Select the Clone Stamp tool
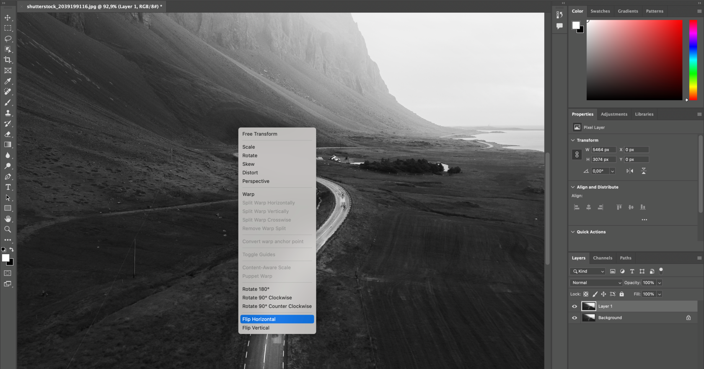This screenshot has width=704, height=369. (x=8, y=113)
